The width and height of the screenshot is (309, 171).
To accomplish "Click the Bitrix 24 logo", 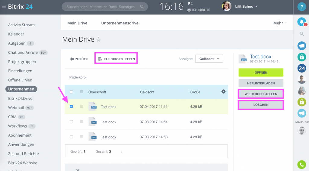I will 20,7.
